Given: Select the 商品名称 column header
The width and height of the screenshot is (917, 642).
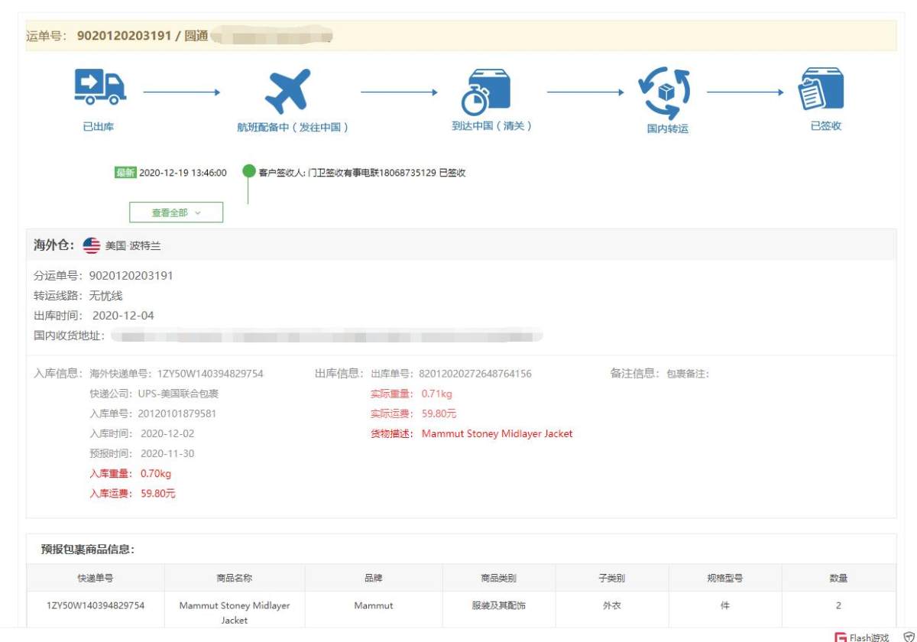Looking at the screenshot, I should point(235,578).
